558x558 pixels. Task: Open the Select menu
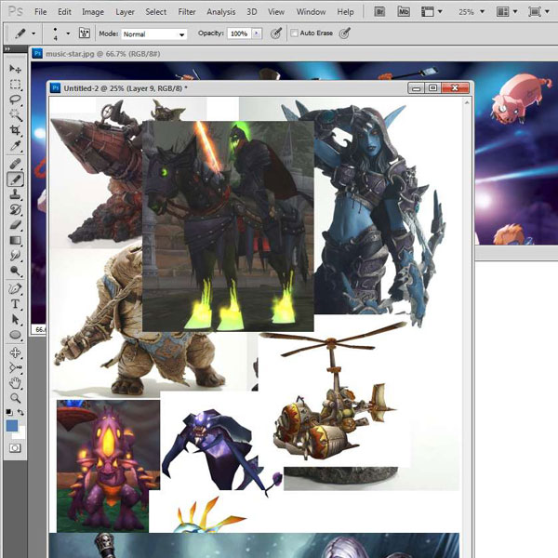coord(156,12)
